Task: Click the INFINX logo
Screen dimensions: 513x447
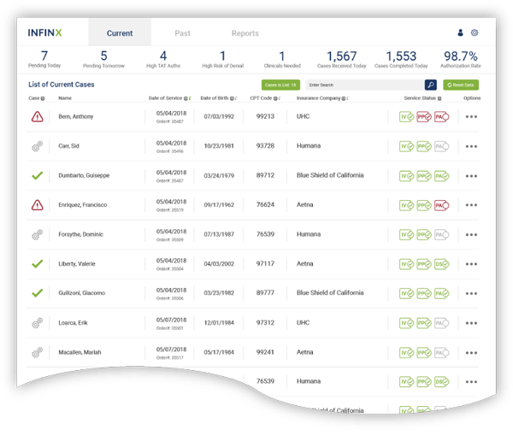Action: click(x=44, y=32)
